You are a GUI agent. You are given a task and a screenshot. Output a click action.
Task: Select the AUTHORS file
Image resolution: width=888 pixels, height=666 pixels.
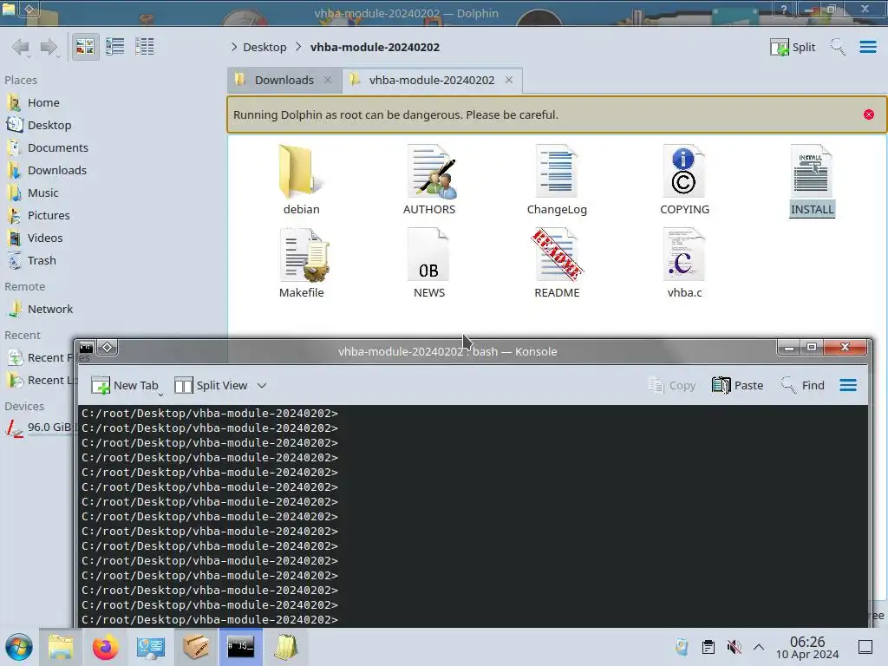coord(429,180)
